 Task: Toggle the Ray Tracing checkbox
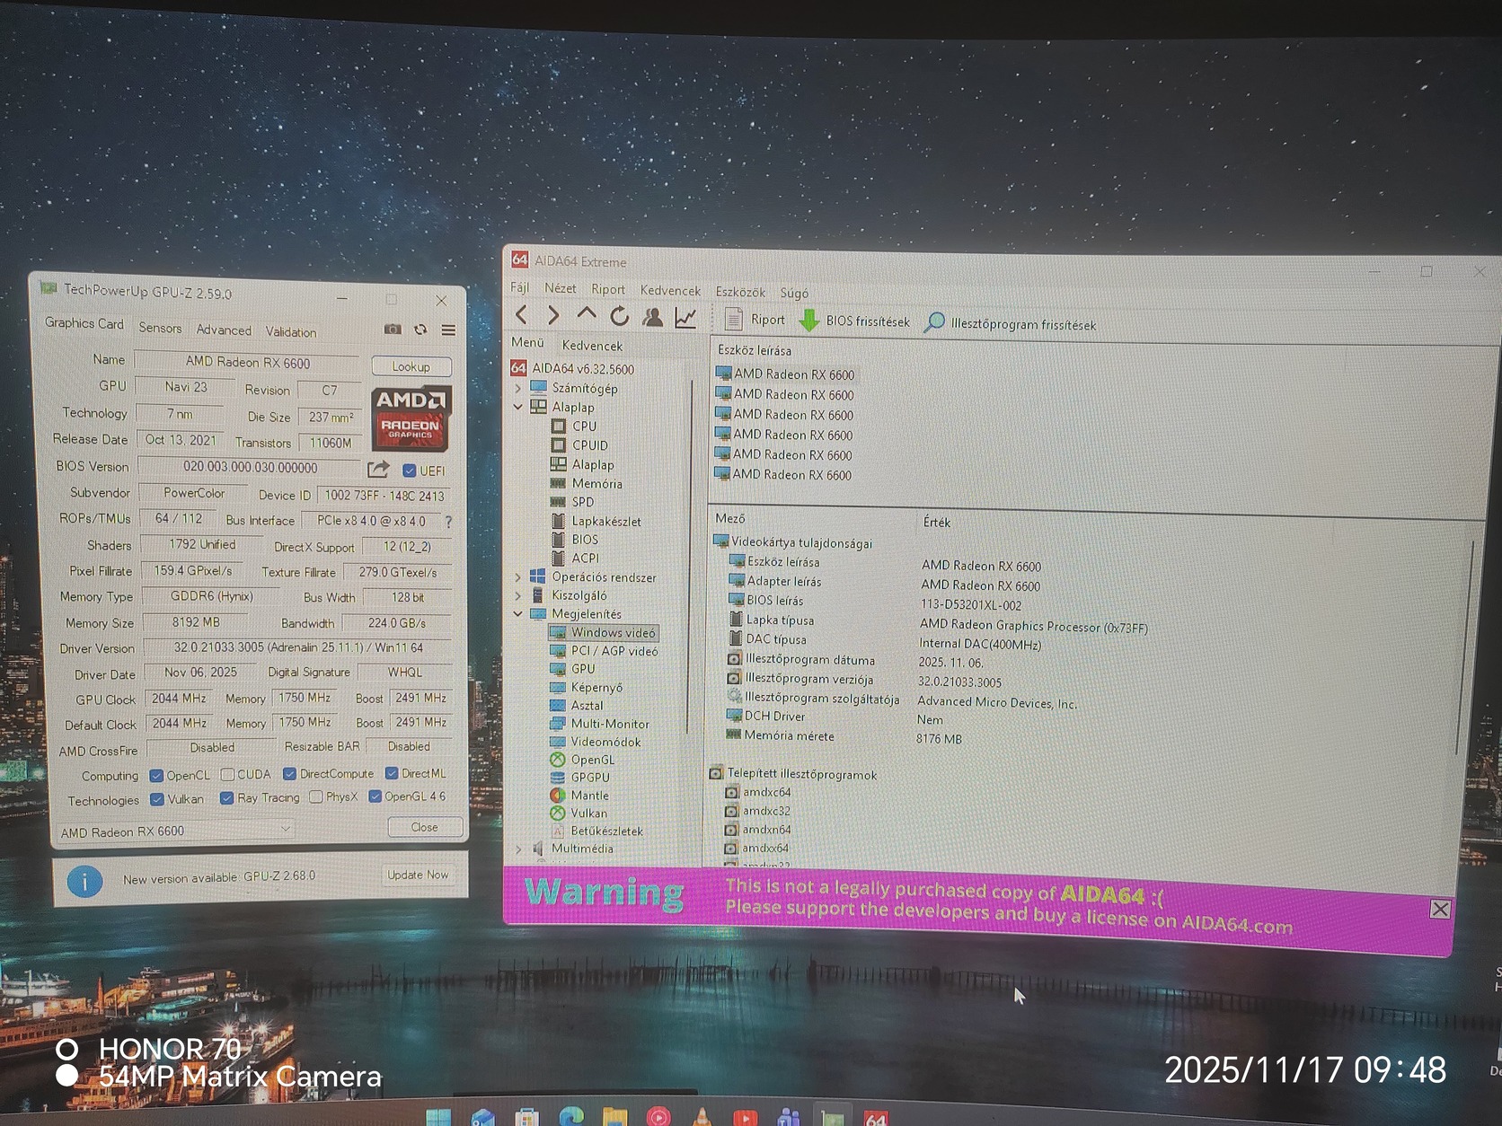point(227,798)
